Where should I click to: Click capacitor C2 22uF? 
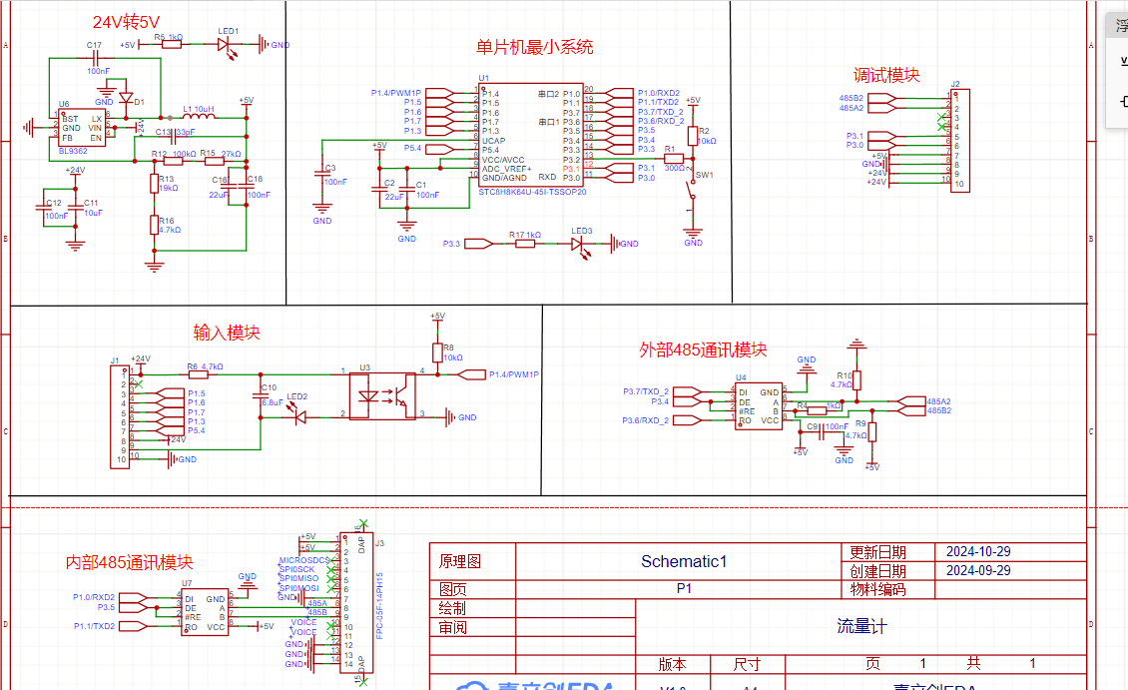pos(379,190)
